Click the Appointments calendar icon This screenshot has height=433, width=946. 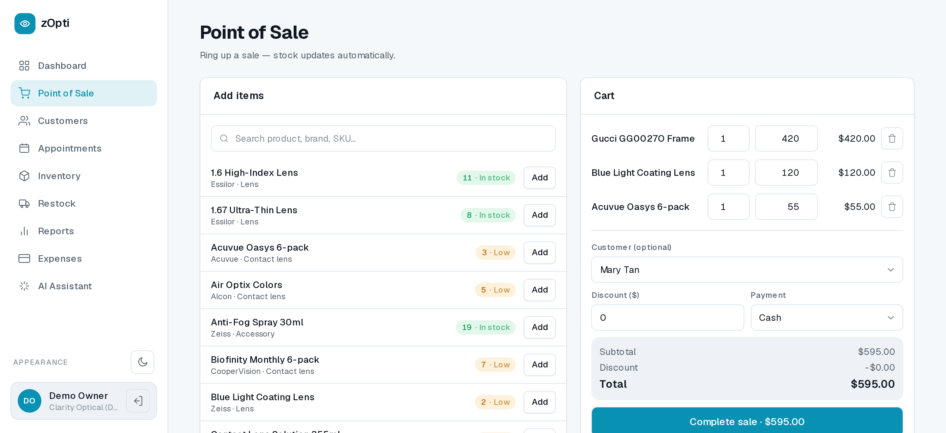24,148
